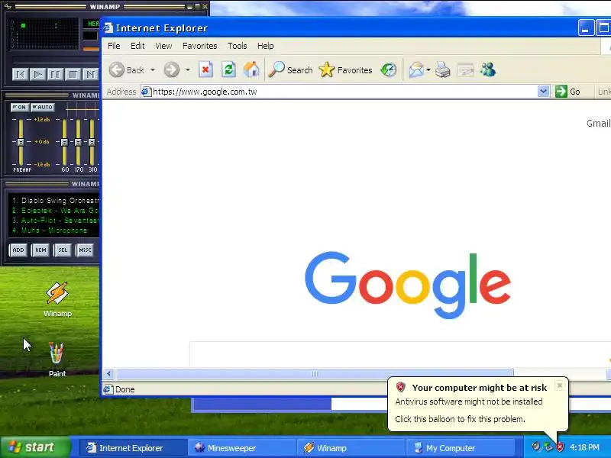Click the Forward arrow icon in Internet Explorer
Screen dimensions: 611x458
[171, 70]
